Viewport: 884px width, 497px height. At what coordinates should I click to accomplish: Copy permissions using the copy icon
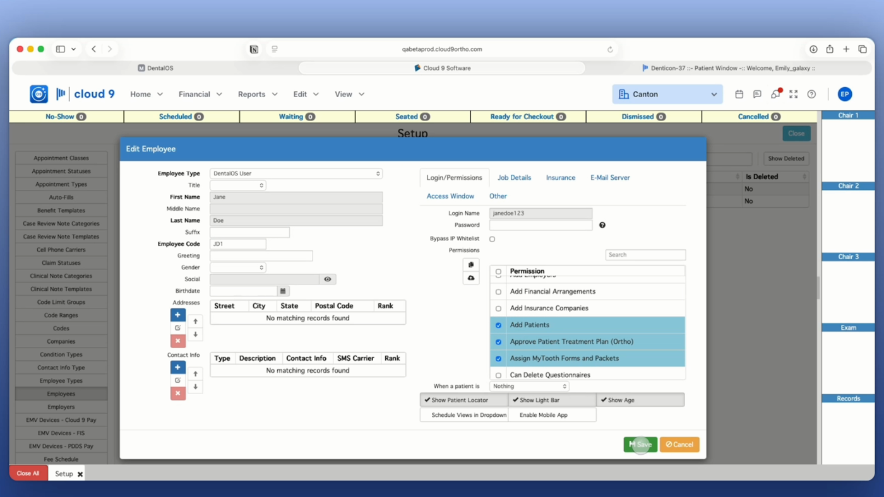tap(471, 265)
